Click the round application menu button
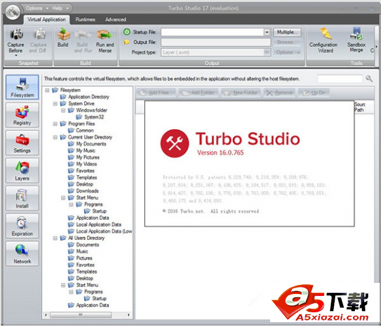Image resolution: width=381 pixels, height=326 pixels. click(13, 12)
